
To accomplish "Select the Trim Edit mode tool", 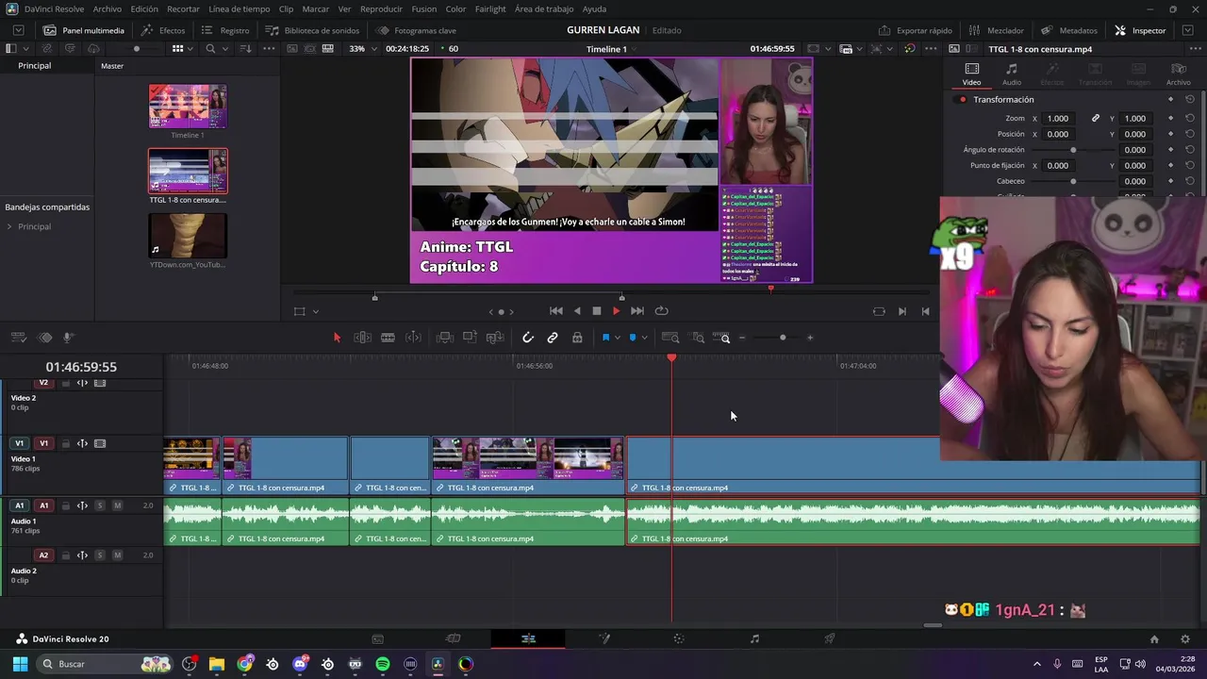I will pos(362,338).
